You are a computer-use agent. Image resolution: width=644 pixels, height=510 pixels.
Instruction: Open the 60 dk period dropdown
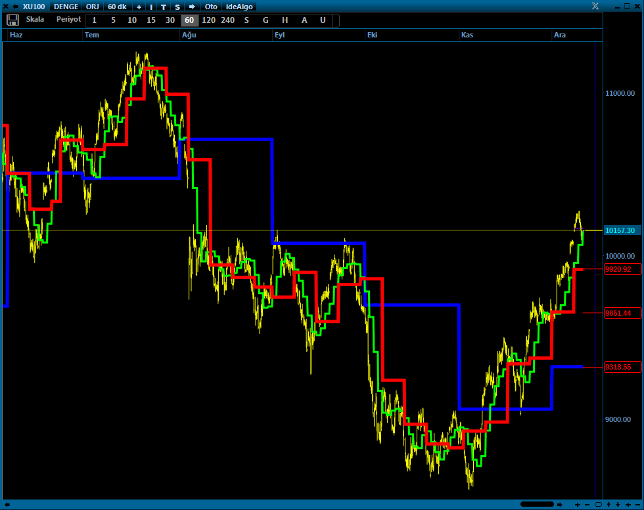[117, 7]
